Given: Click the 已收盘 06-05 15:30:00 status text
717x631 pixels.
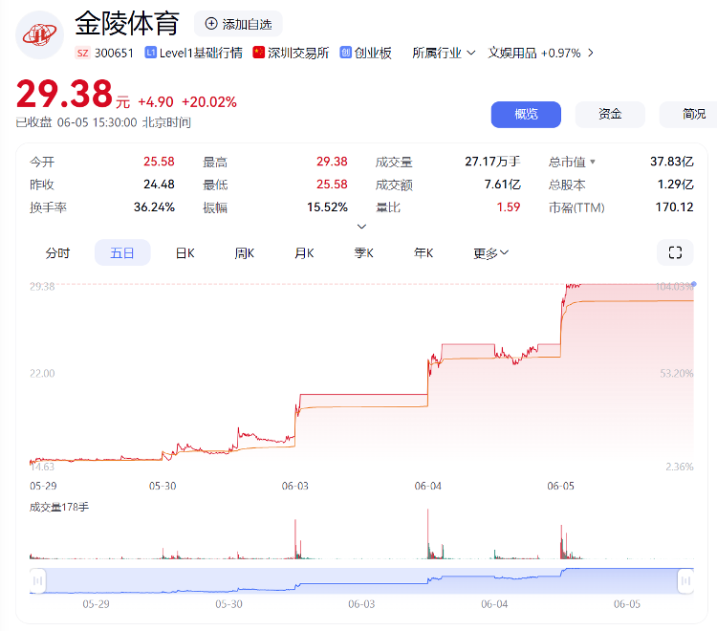Looking at the screenshot, I should coord(103,122).
